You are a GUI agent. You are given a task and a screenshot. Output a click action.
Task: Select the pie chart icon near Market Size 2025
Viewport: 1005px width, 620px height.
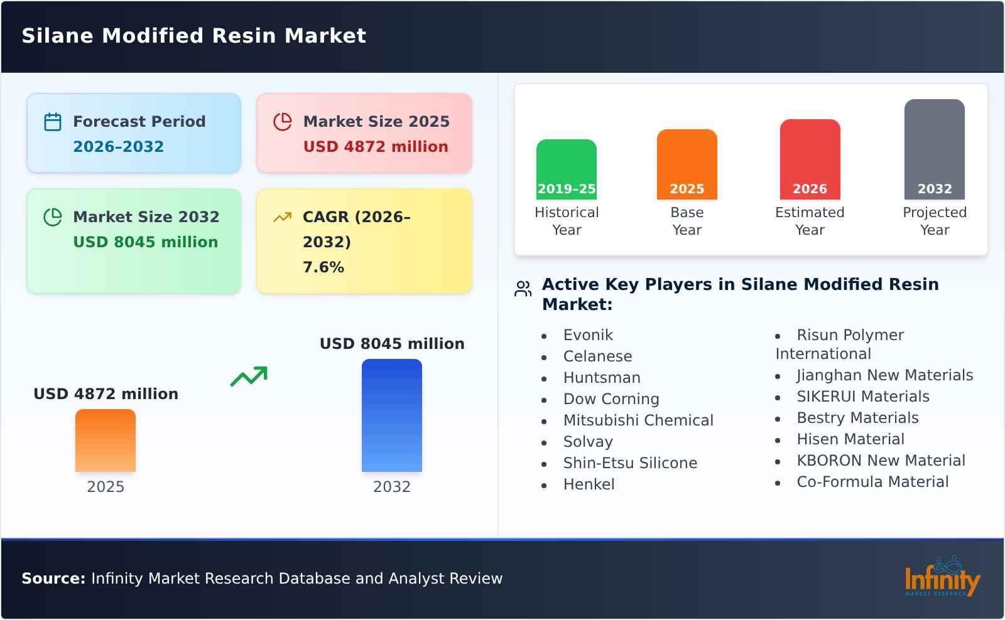[x=283, y=121]
